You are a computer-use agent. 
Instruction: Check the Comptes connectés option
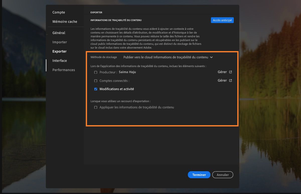click(96, 81)
